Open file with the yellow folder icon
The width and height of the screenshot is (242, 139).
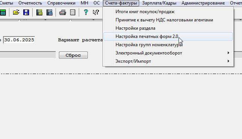coord(16,12)
